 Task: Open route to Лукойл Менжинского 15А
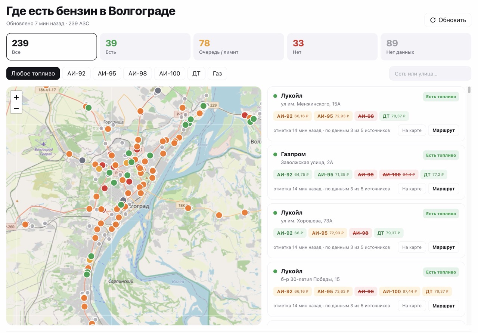(444, 130)
